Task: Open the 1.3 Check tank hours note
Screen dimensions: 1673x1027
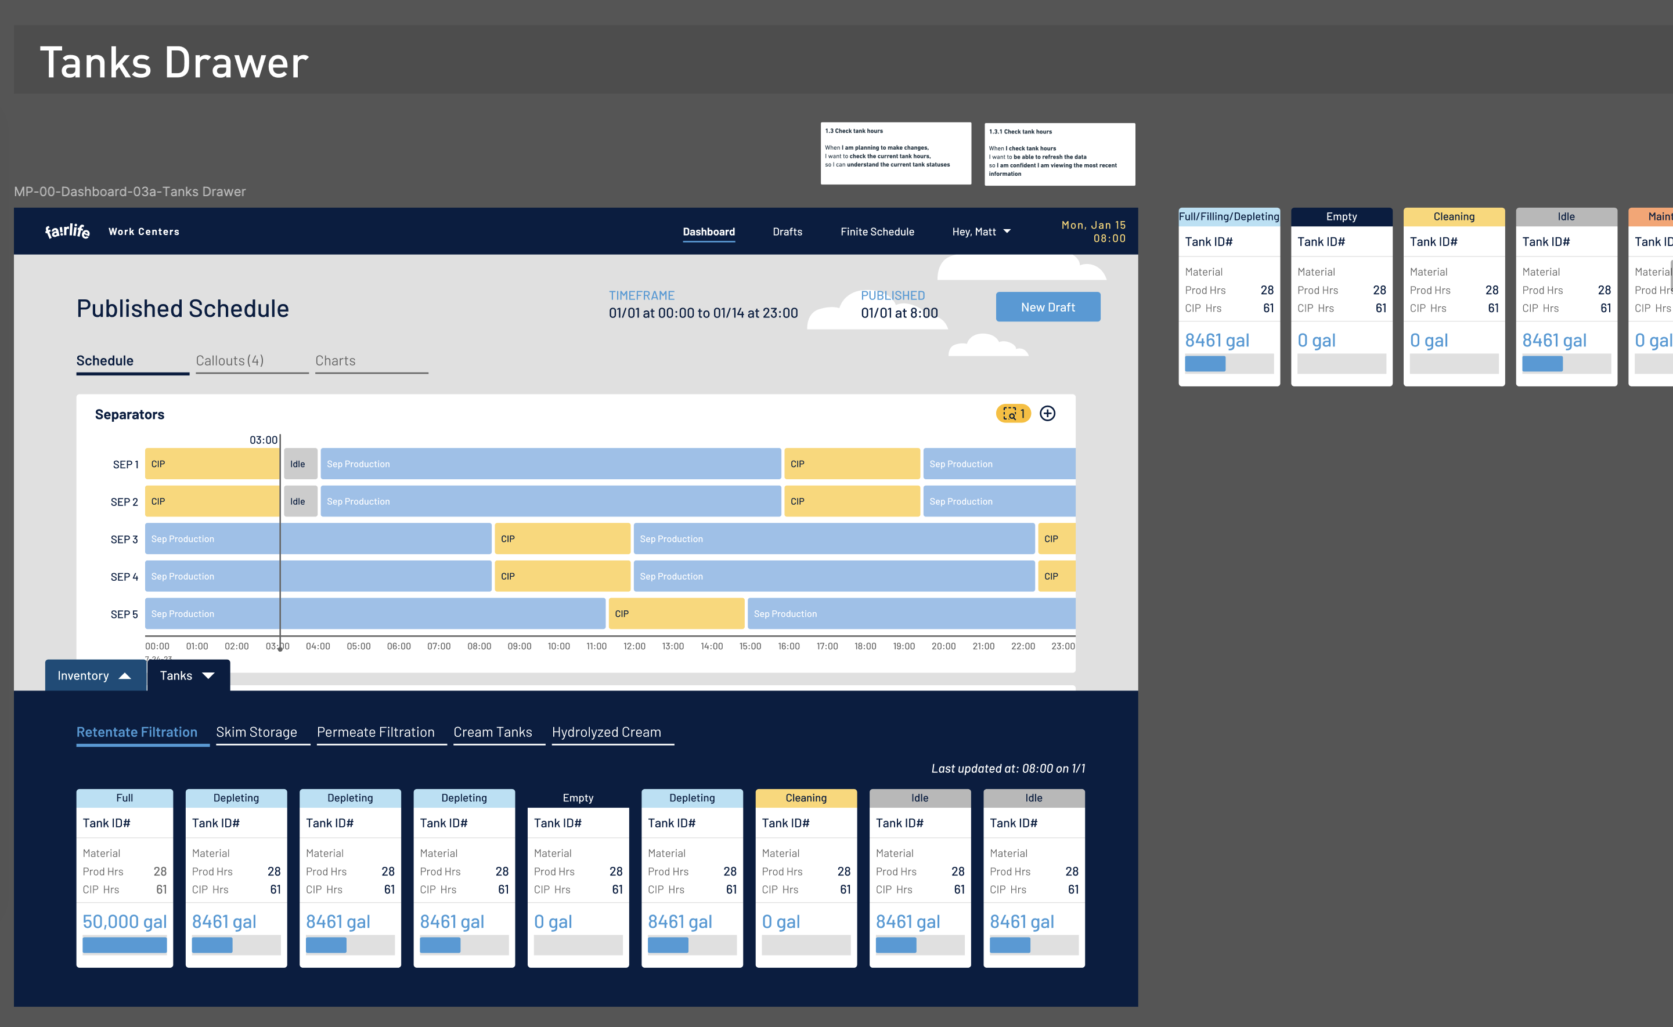Action: [x=895, y=153]
